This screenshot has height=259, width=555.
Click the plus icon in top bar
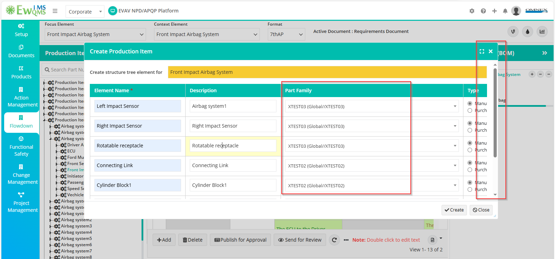point(494,11)
